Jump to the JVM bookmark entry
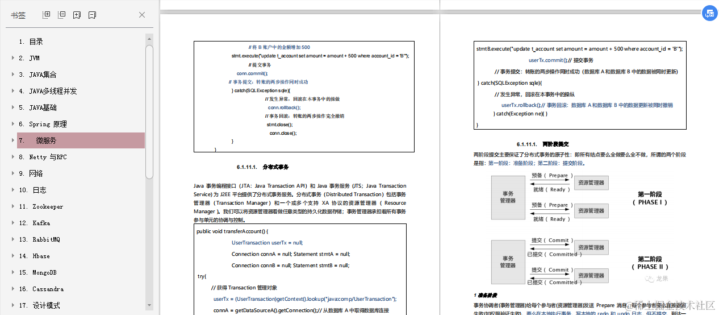This screenshot has height=315, width=719. tap(29, 58)
